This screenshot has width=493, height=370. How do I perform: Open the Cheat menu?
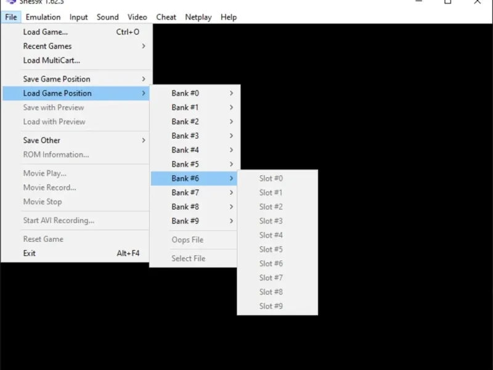tap(166, 17)
